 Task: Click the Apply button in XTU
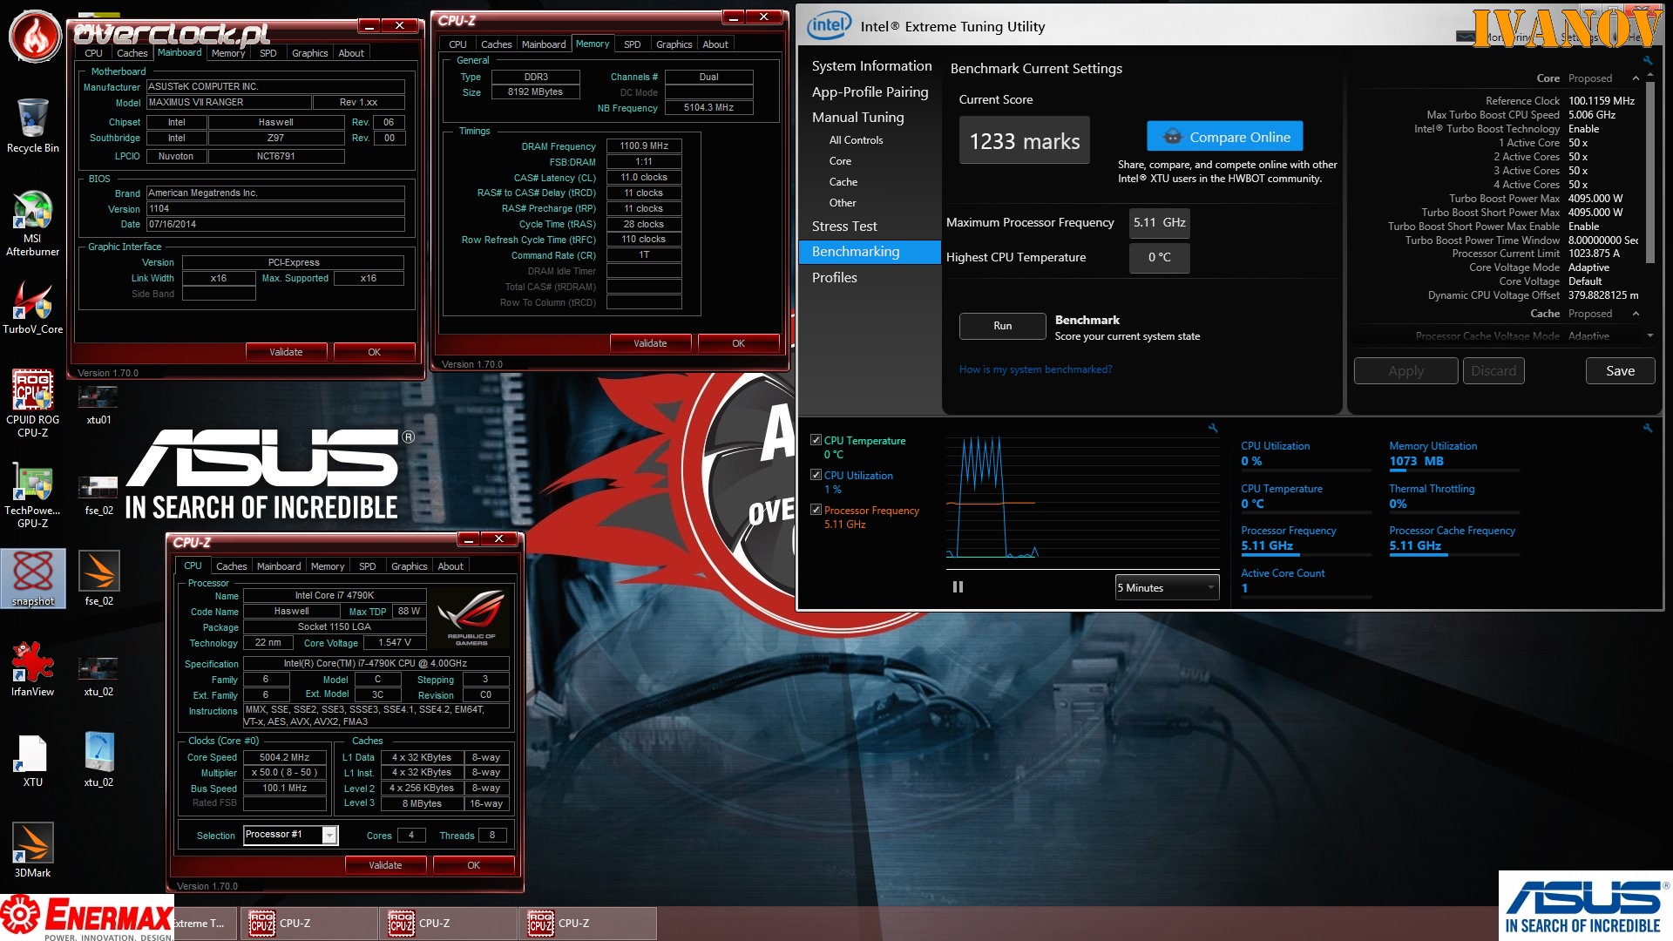coord(1405,371)
